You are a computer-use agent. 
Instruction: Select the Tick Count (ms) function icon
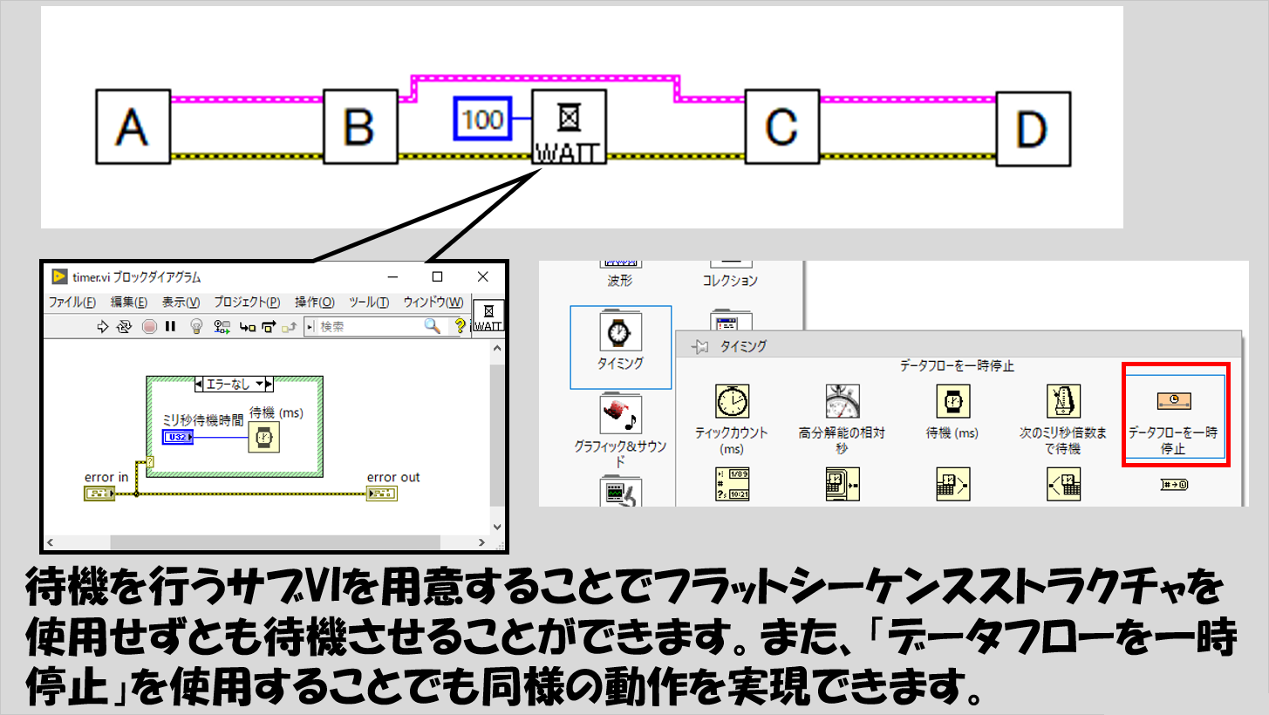pos(731,403)
